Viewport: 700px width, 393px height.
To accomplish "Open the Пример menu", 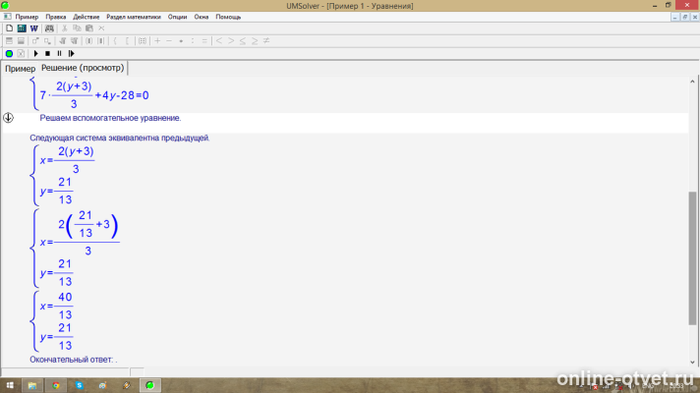I will click(x=27, y=17).
